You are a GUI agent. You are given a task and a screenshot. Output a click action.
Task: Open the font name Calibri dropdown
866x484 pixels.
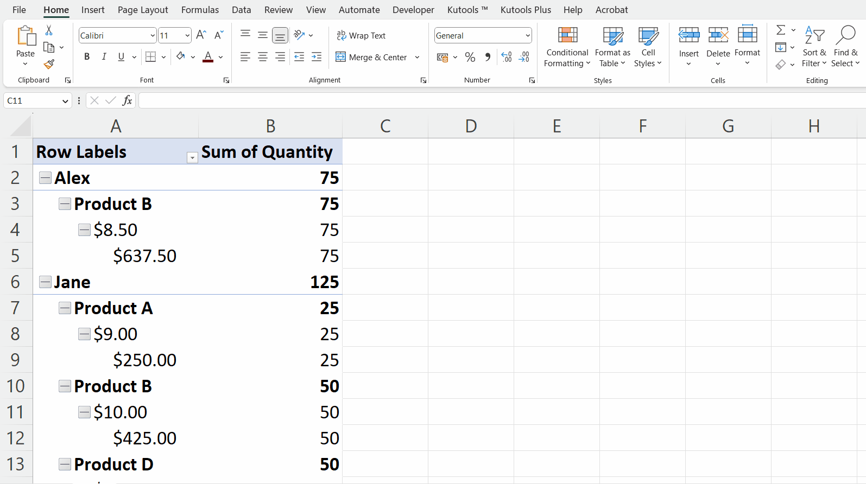[x=153, y=35]
